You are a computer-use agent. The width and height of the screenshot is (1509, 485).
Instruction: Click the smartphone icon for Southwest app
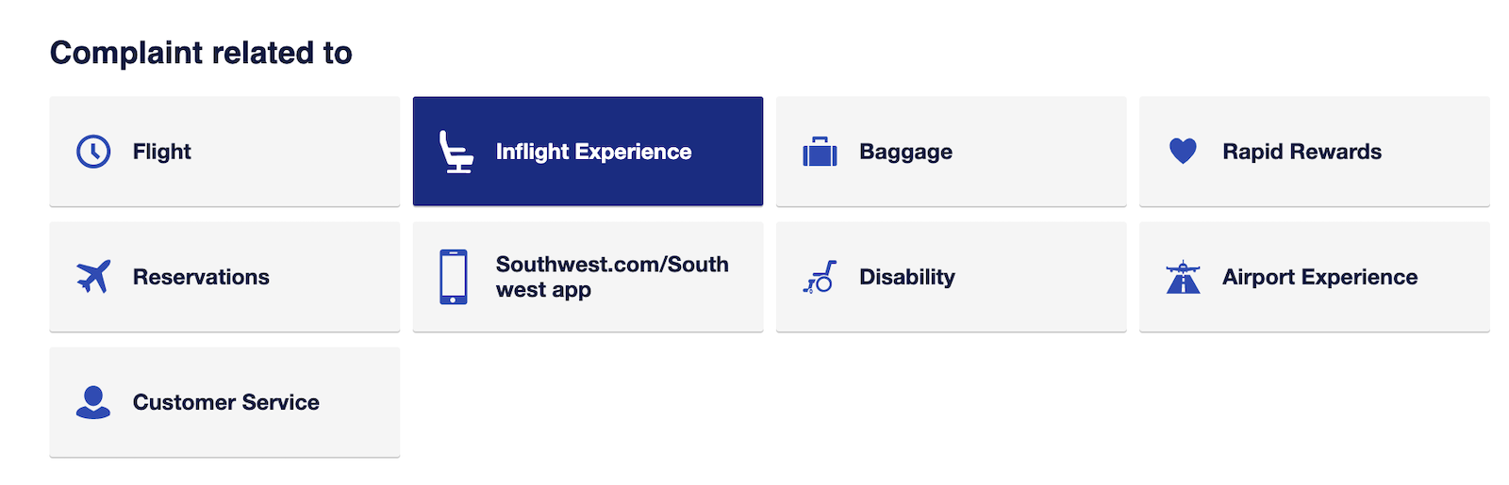tap(454, 277)
